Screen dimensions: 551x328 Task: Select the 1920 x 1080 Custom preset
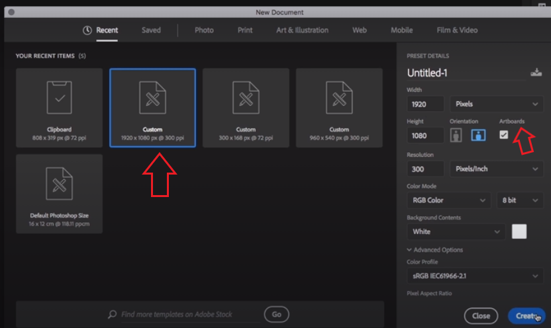(x=152, y=107)
